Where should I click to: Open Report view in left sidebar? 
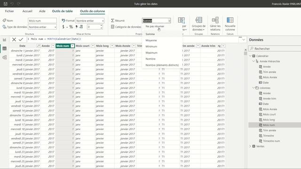tap(4, 39)
